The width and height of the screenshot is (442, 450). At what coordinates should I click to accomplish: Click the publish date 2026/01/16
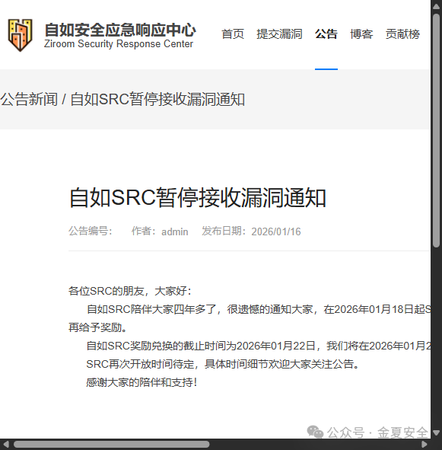pos(276,231)
